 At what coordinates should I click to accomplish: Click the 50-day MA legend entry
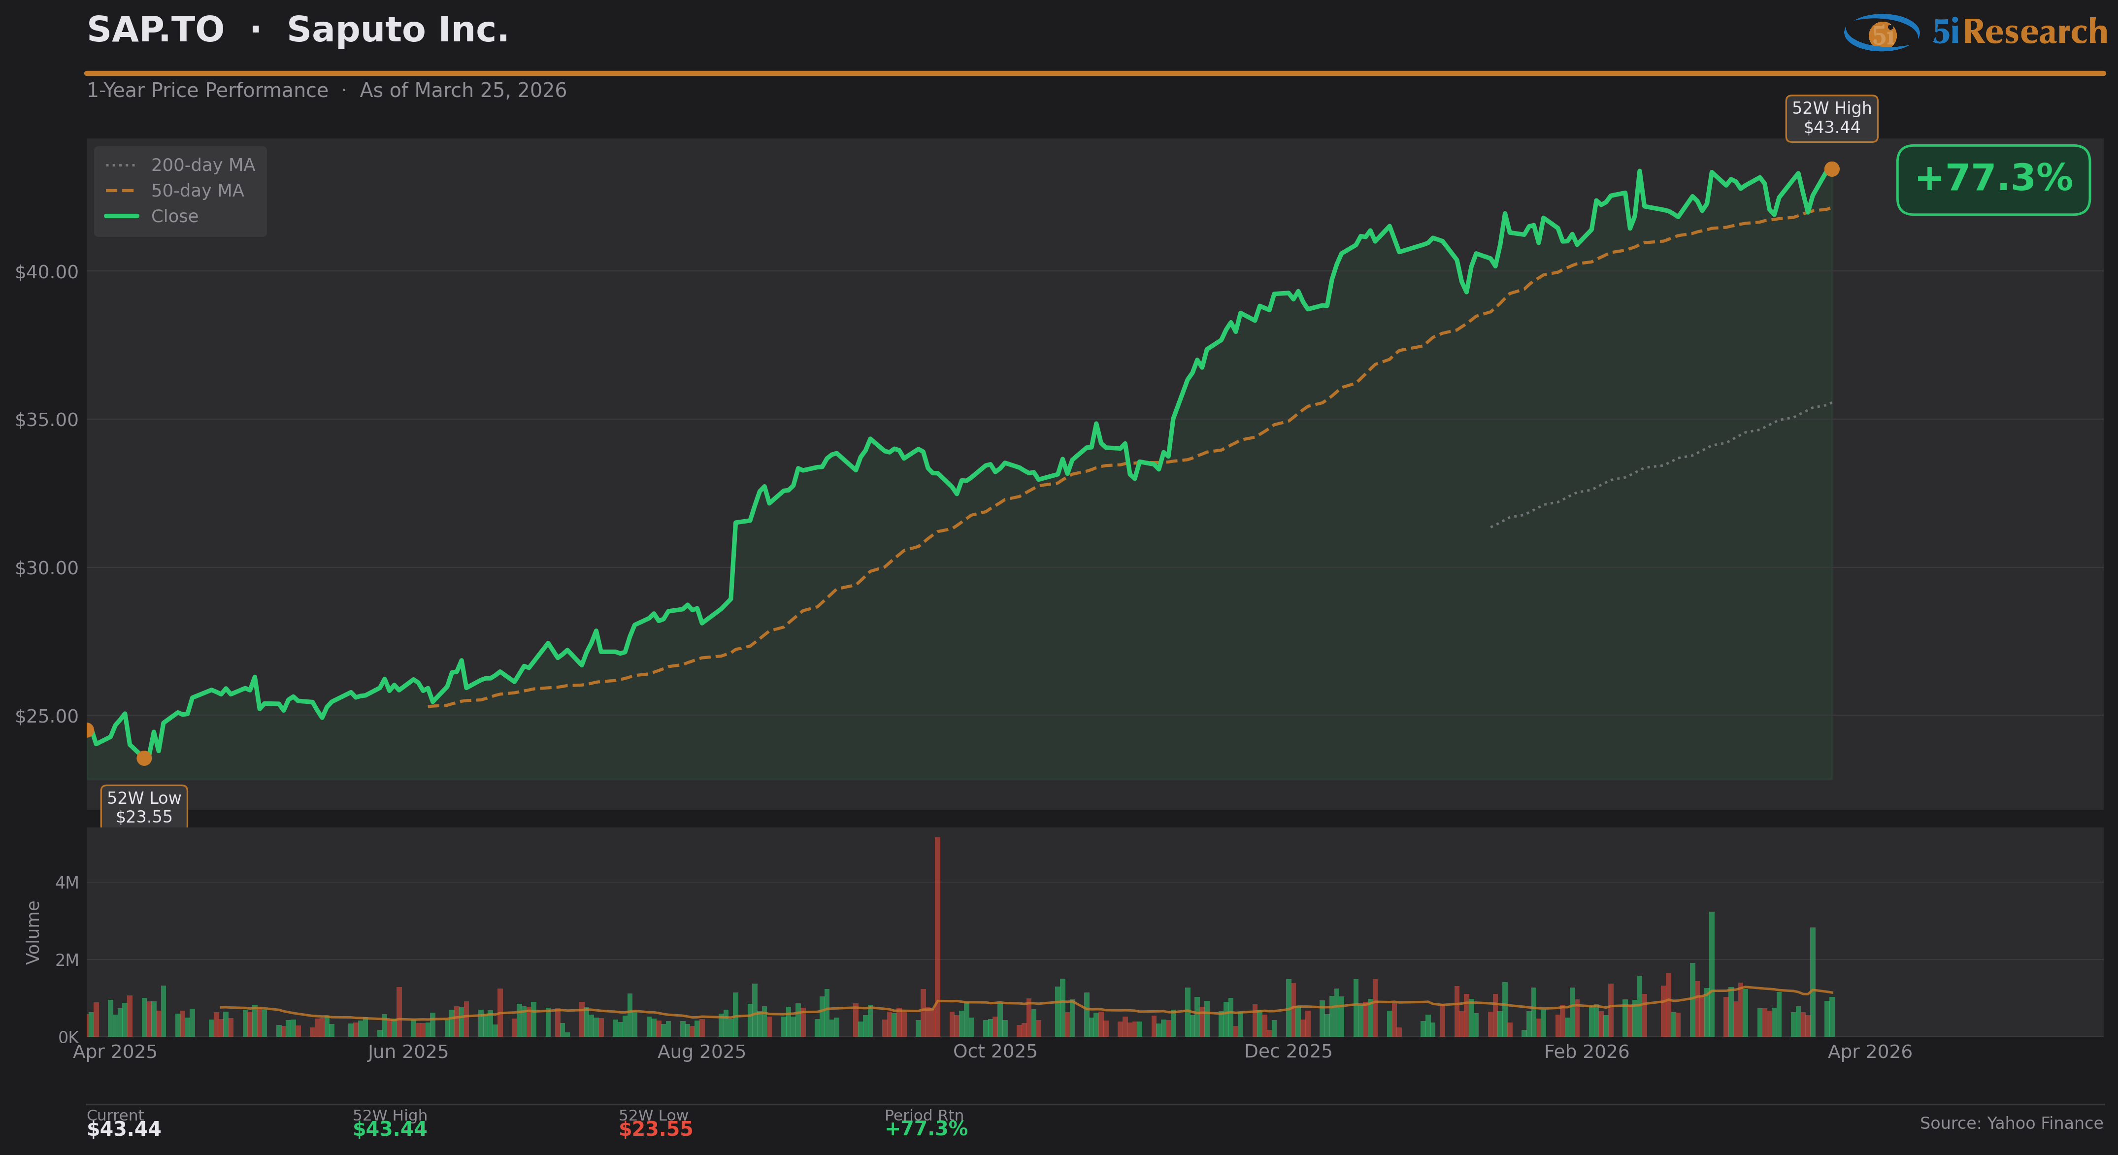197,191
